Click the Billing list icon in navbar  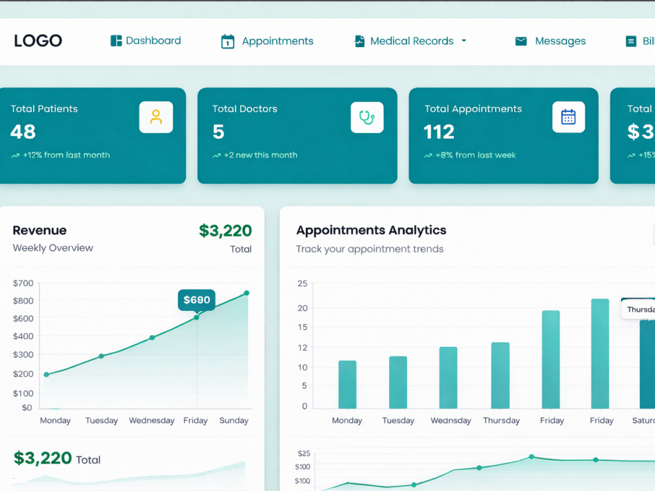(x=631, y=41)
